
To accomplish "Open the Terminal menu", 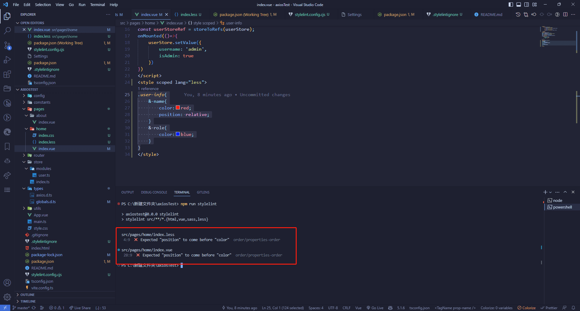I will tap(97, 5).
